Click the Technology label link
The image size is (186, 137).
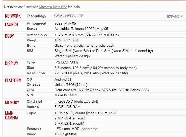point(37,16)
